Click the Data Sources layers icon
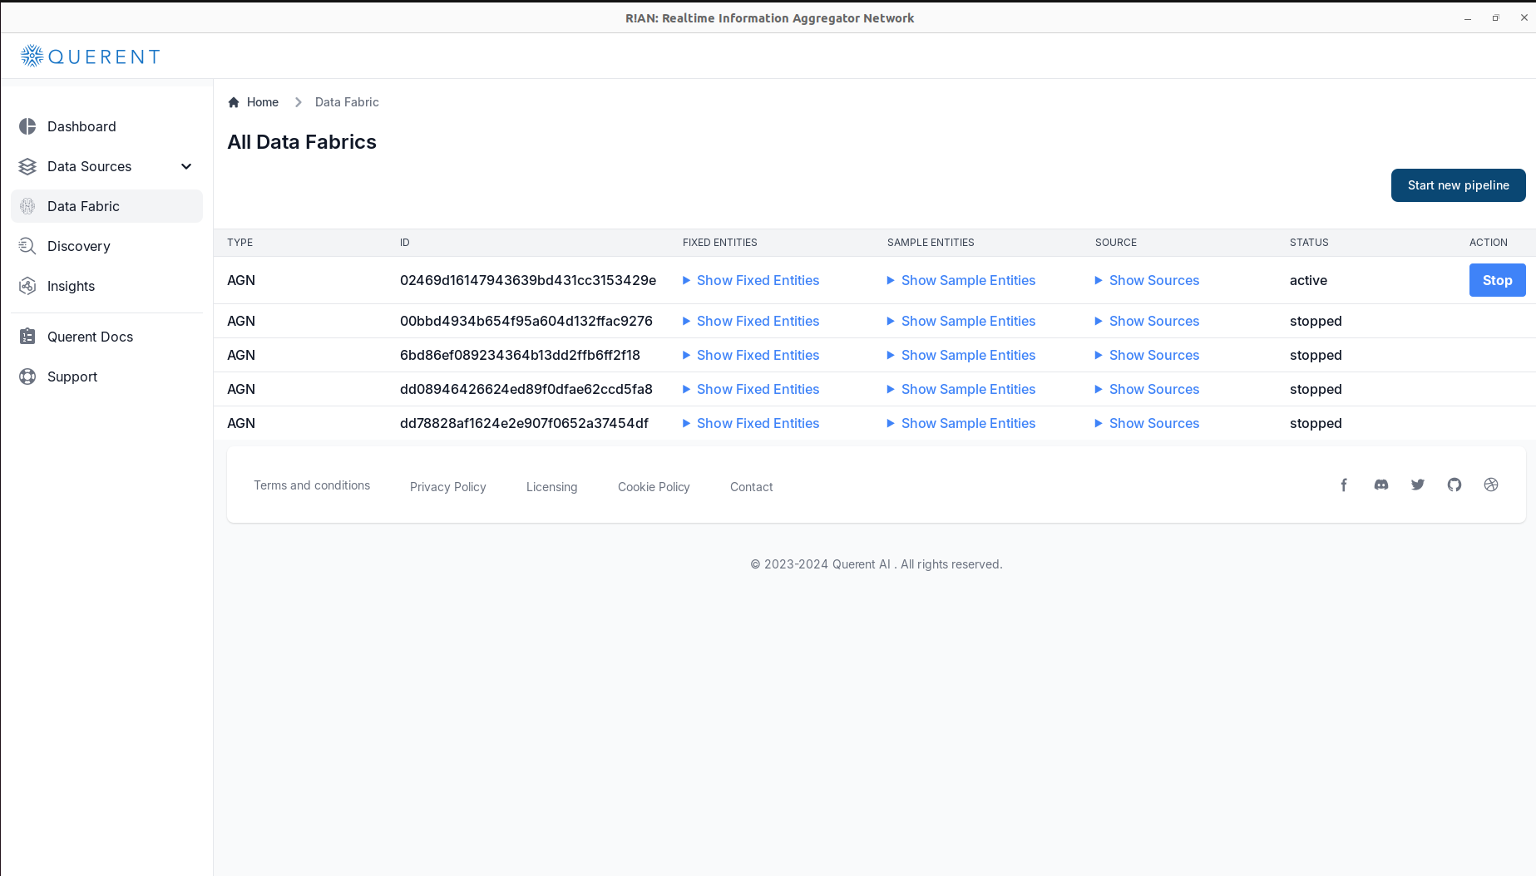The image size is (1536, 876). 27,166
